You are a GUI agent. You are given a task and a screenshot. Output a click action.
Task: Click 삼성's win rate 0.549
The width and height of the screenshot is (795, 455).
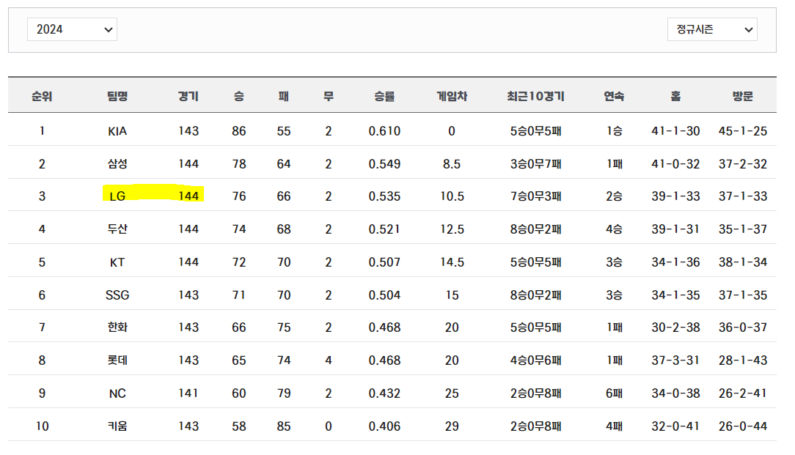coord(384,163)
